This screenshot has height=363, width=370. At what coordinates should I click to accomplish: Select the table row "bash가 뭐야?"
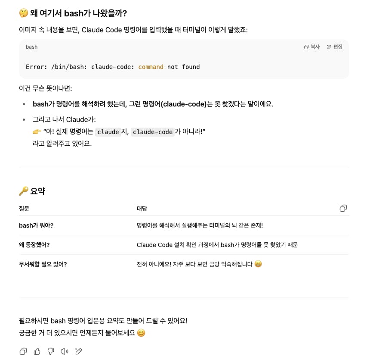click(184, 225)
